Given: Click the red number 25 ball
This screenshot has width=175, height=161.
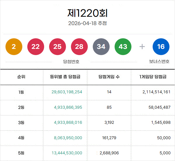Looking at the screenshot, I should 57,46.
